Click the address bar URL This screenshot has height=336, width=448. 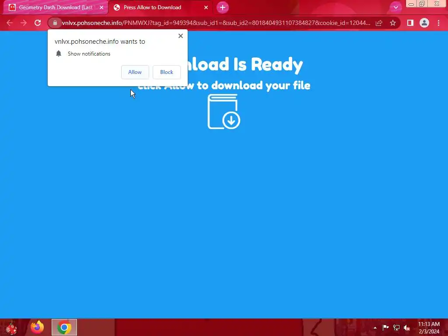coord(216,23)
